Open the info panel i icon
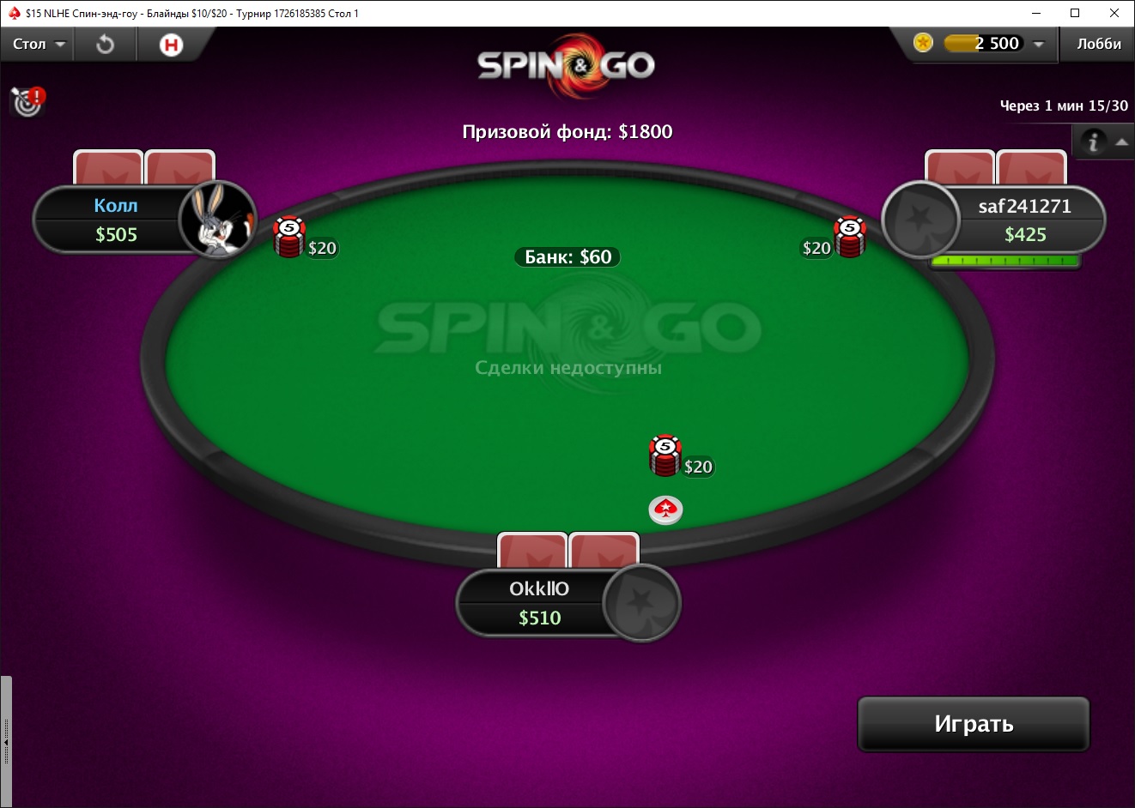Screen dimensions: 1135x808 [1093, 142]
